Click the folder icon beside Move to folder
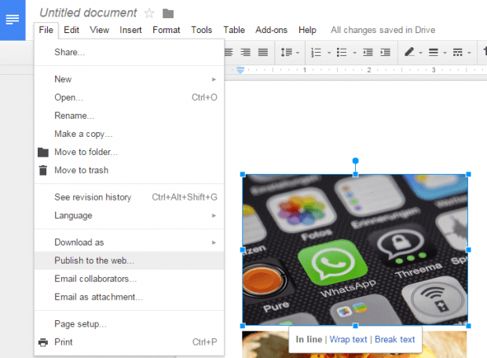This screenshot has height=358, width=487. coord(43,152)
